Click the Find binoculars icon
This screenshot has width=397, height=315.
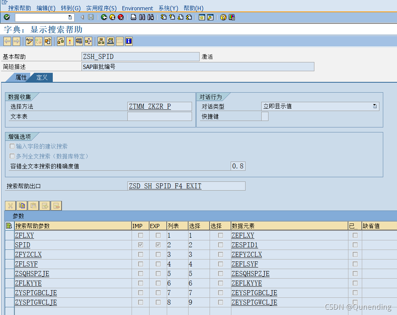coord(142,17)
